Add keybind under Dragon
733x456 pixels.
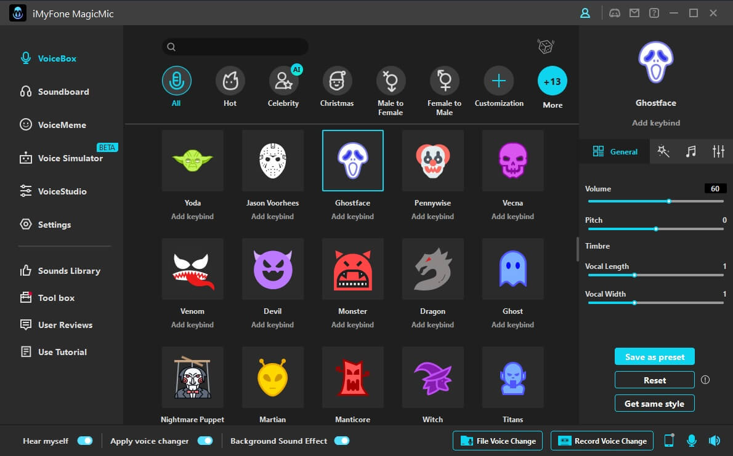click(432, 325)
